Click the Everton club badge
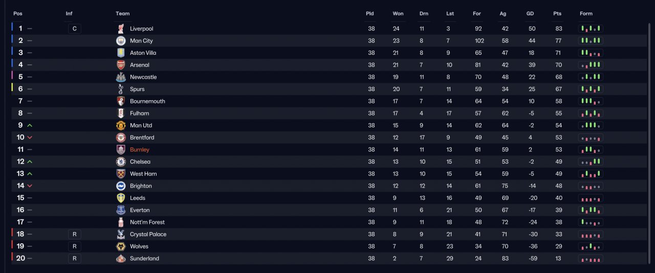This screenshot has width=655, height=273. tap(121, 210)
